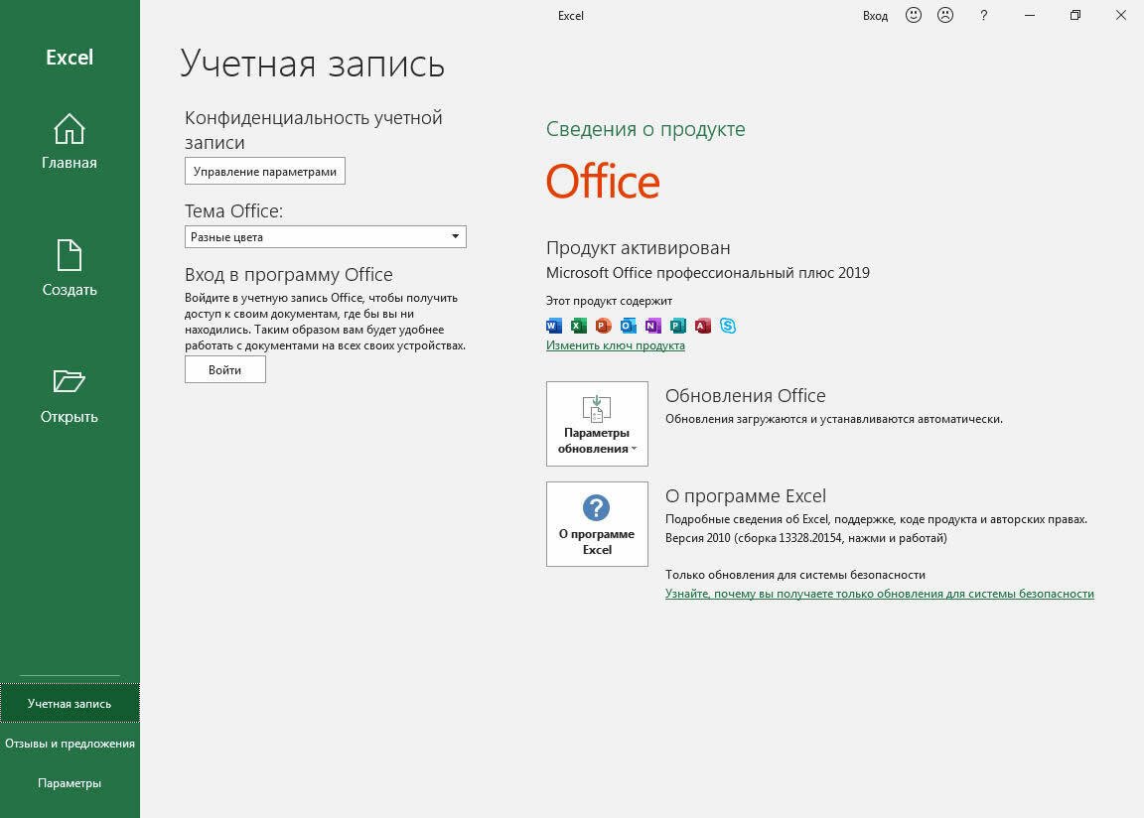Select Отзывы и предложения in sidebar
Image resolution: width=1144 pixels, height=818 pixels.
tap(70, 744)
